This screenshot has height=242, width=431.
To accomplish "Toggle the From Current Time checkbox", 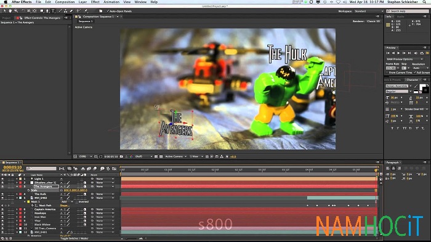I will [387, 73].
